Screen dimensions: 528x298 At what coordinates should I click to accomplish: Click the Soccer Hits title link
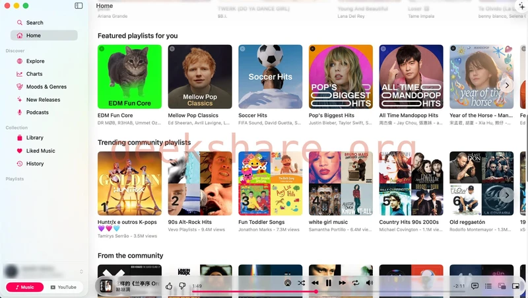pos(253,115)
